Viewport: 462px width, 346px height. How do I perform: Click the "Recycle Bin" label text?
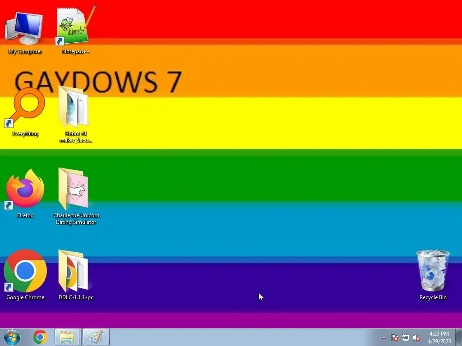[433, 297]
